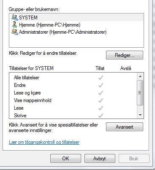This screenshot has width=155, height=170.
Task: Click scroll up arrow in permissions list
Action: [140, 76]
